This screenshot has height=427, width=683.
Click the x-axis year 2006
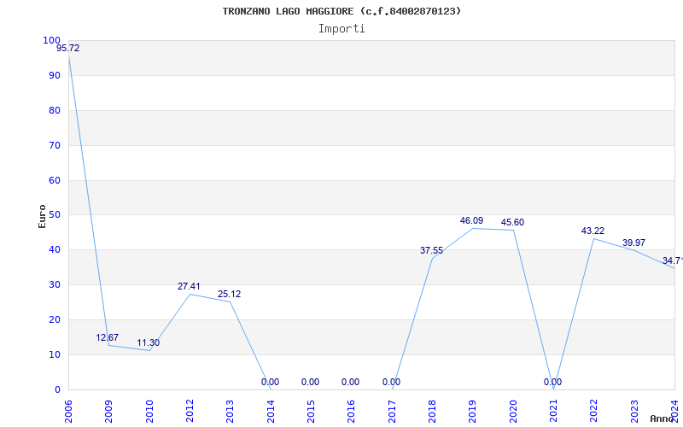tap(68, 412)
